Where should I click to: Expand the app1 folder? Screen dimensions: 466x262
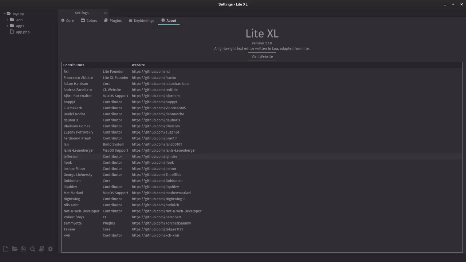(x=7, y=26)
